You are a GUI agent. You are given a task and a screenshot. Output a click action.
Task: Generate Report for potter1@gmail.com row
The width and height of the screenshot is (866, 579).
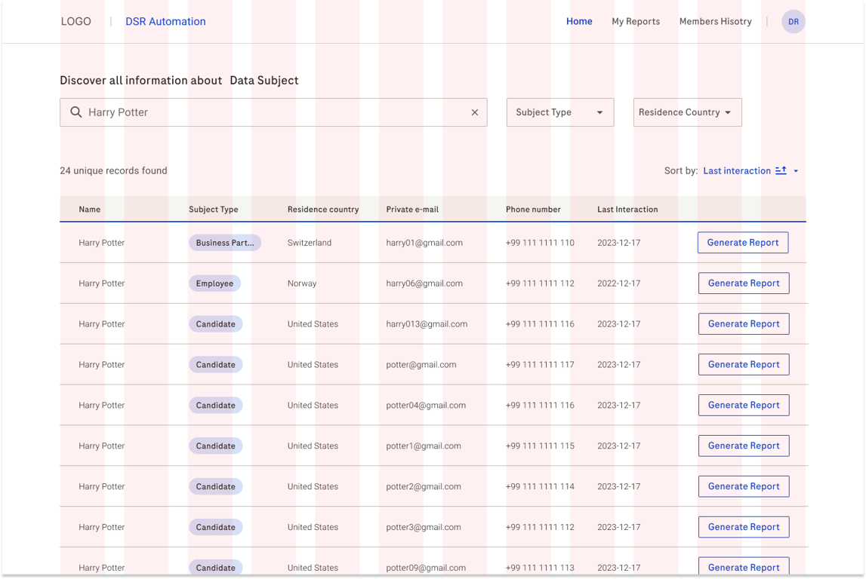click(x=744, y=446)
